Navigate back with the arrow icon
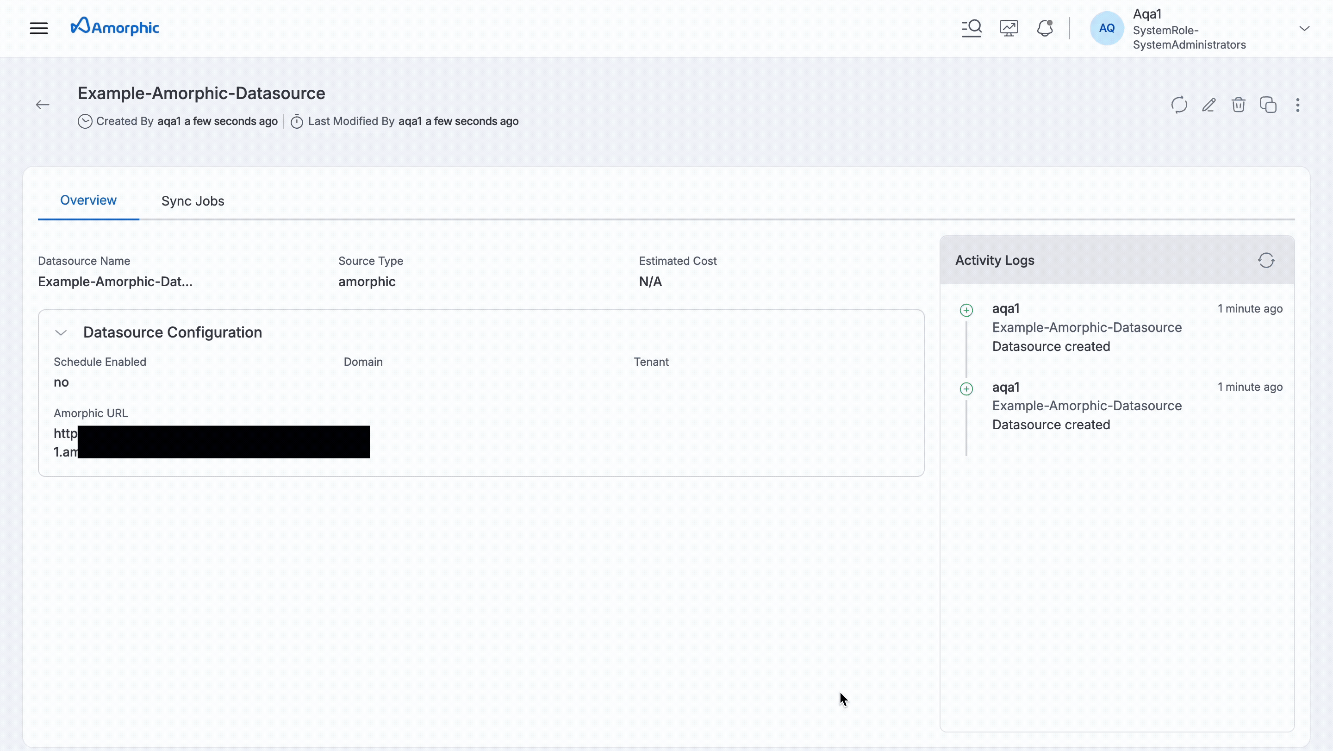 [43, 105]
